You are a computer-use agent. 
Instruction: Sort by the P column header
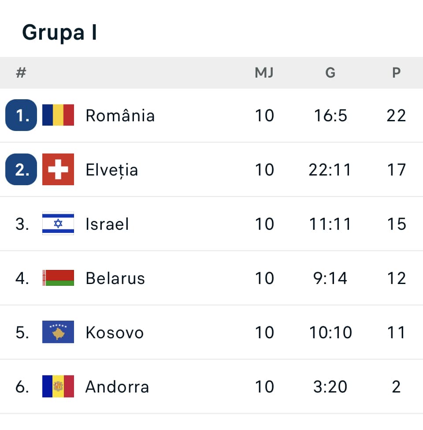click(396, 73)
